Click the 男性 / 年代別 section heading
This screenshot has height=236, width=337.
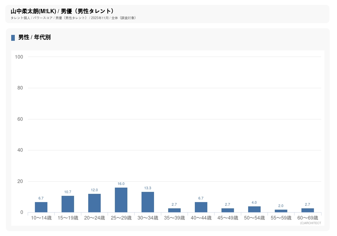pyautogui.click(x=35, y=38)
